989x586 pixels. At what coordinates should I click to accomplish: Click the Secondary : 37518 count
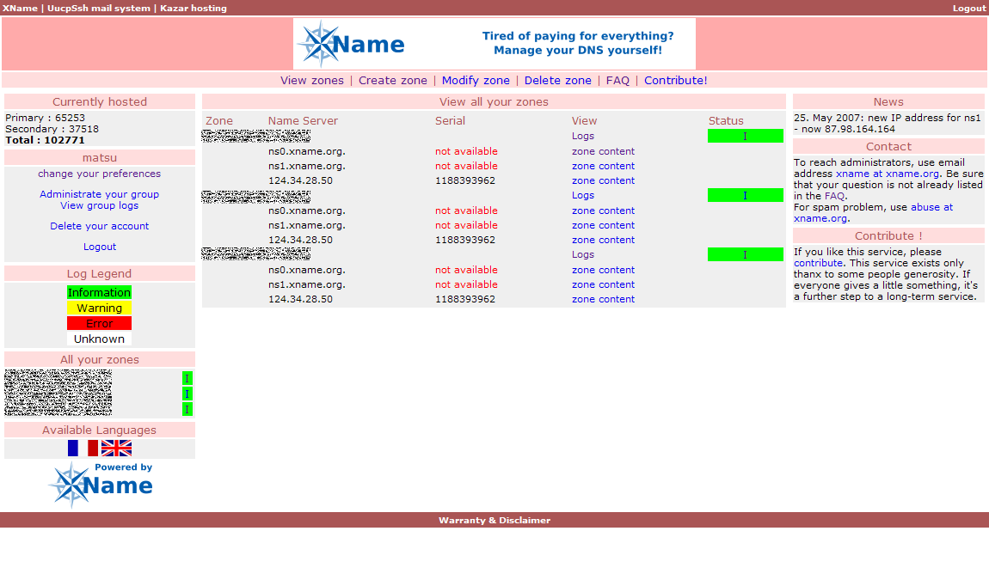pyautogui.click(x=52, y=129)
